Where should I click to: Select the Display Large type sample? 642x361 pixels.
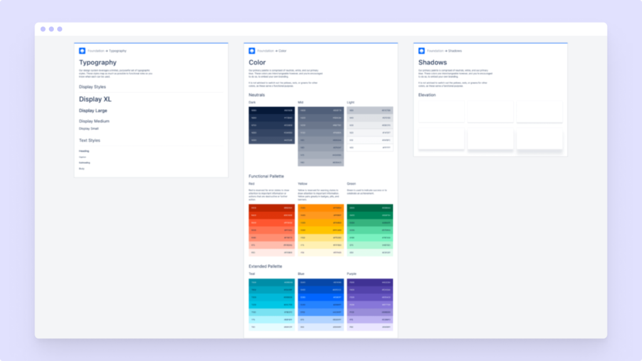pyautogui.click(x=93, y=110)
